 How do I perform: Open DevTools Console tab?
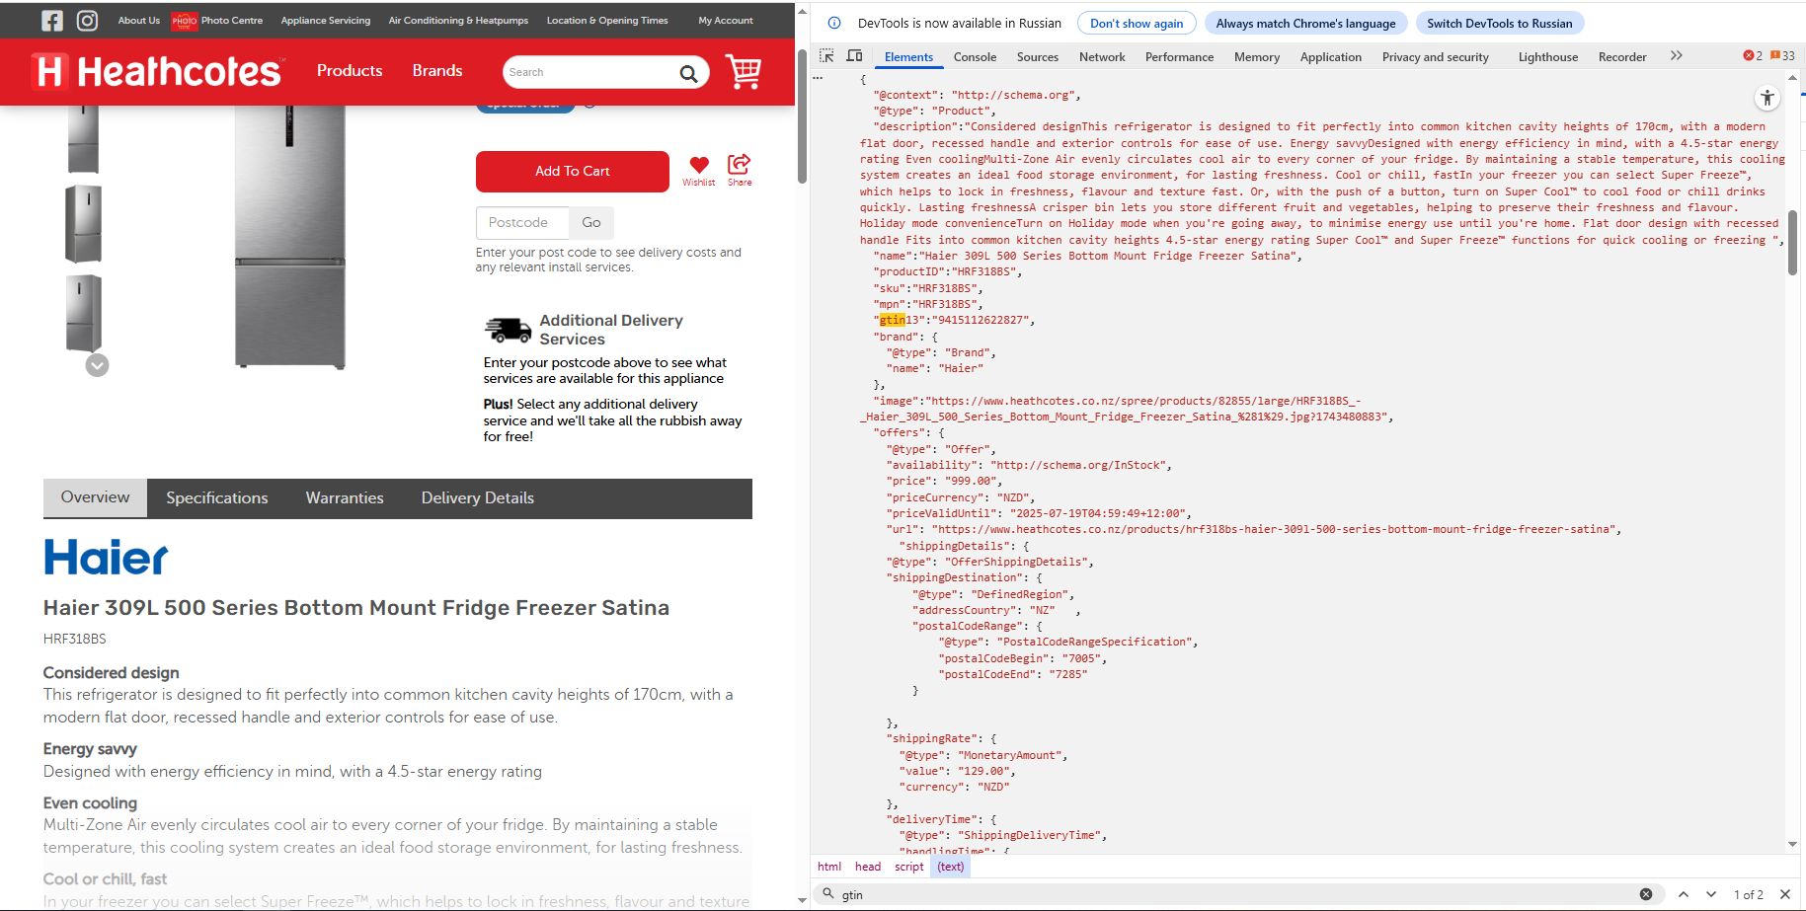tap(975, 57)
